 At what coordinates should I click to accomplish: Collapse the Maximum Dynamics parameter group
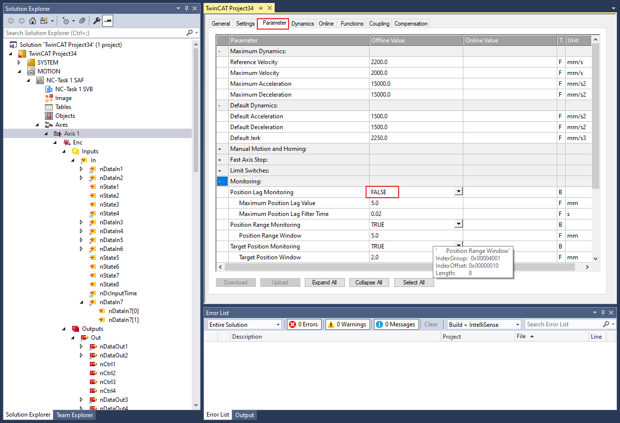[219, 51]
